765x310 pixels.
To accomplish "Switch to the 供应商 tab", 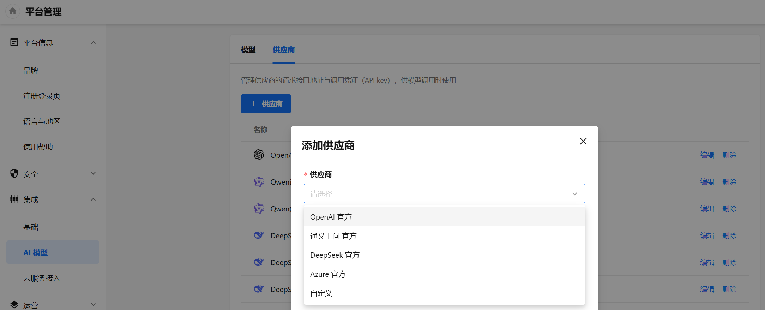I will click(283, 50).
